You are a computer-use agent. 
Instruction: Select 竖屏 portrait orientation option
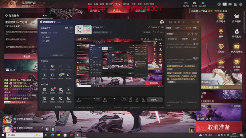click(71, 28)
